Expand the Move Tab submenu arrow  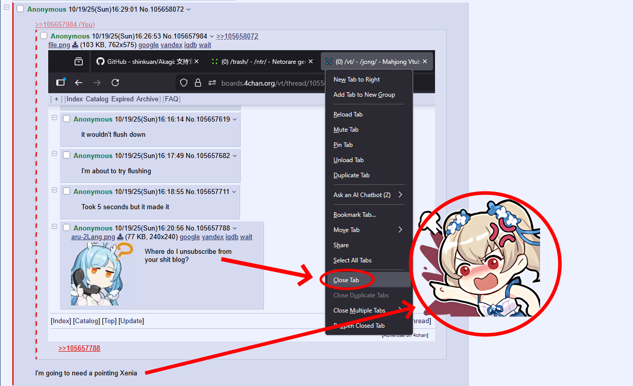point(400,229)
